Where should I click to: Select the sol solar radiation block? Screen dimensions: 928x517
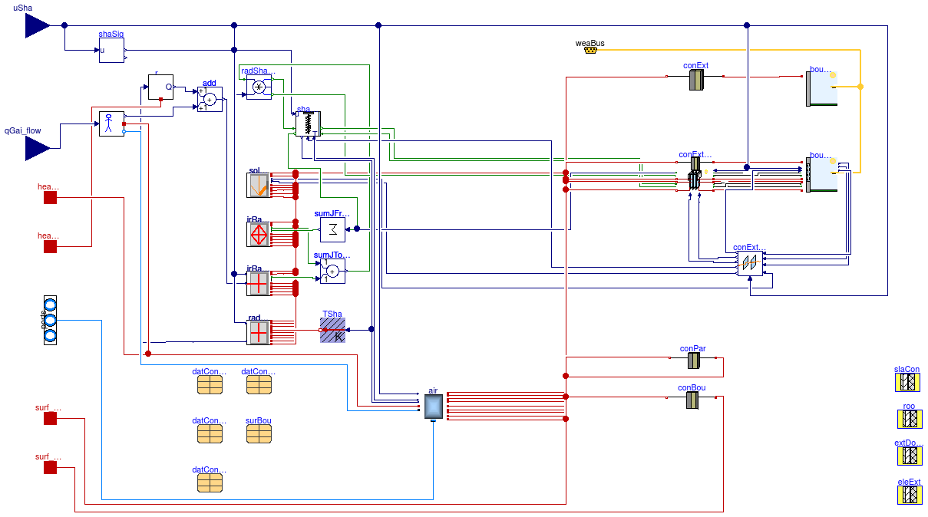tap(259, 186)
